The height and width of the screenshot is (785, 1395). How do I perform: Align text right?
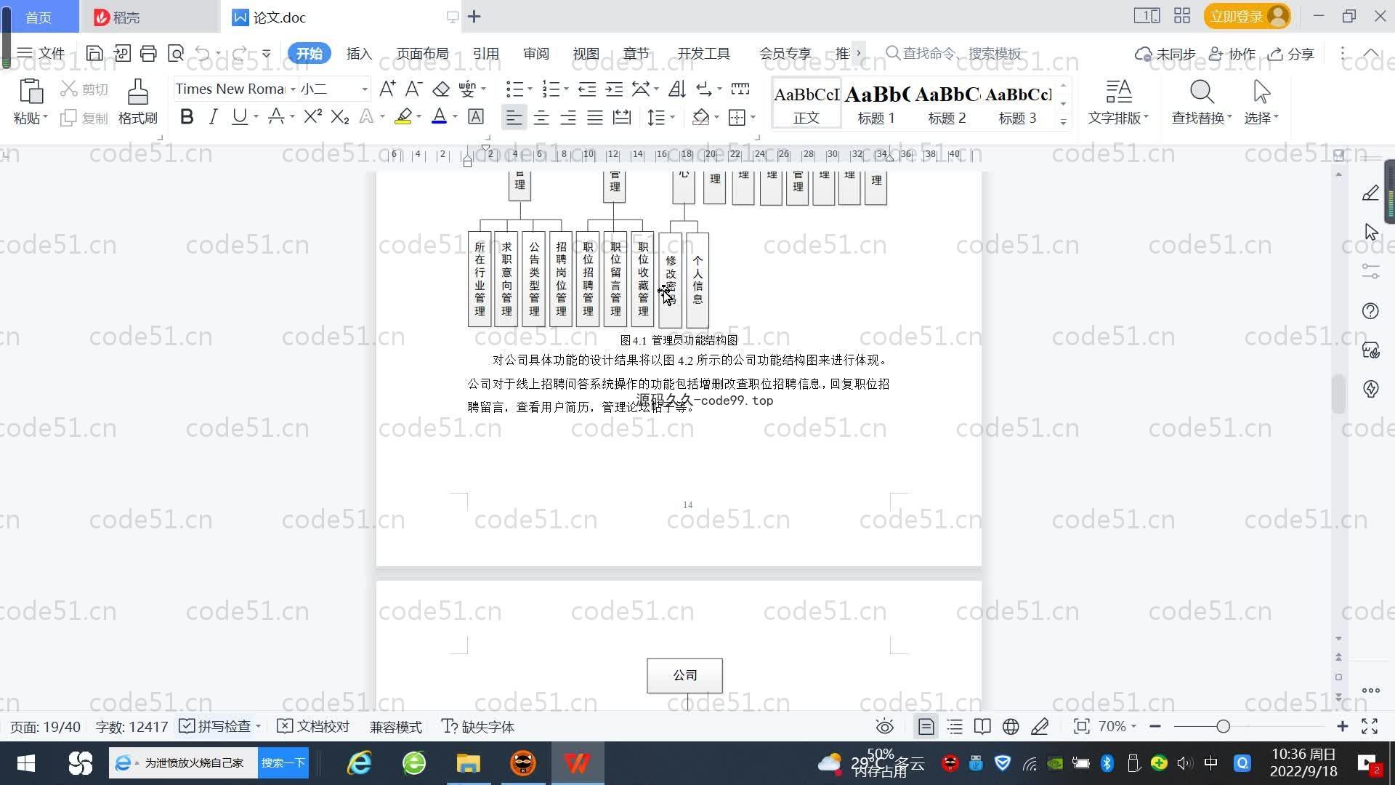tap(568, 117)
